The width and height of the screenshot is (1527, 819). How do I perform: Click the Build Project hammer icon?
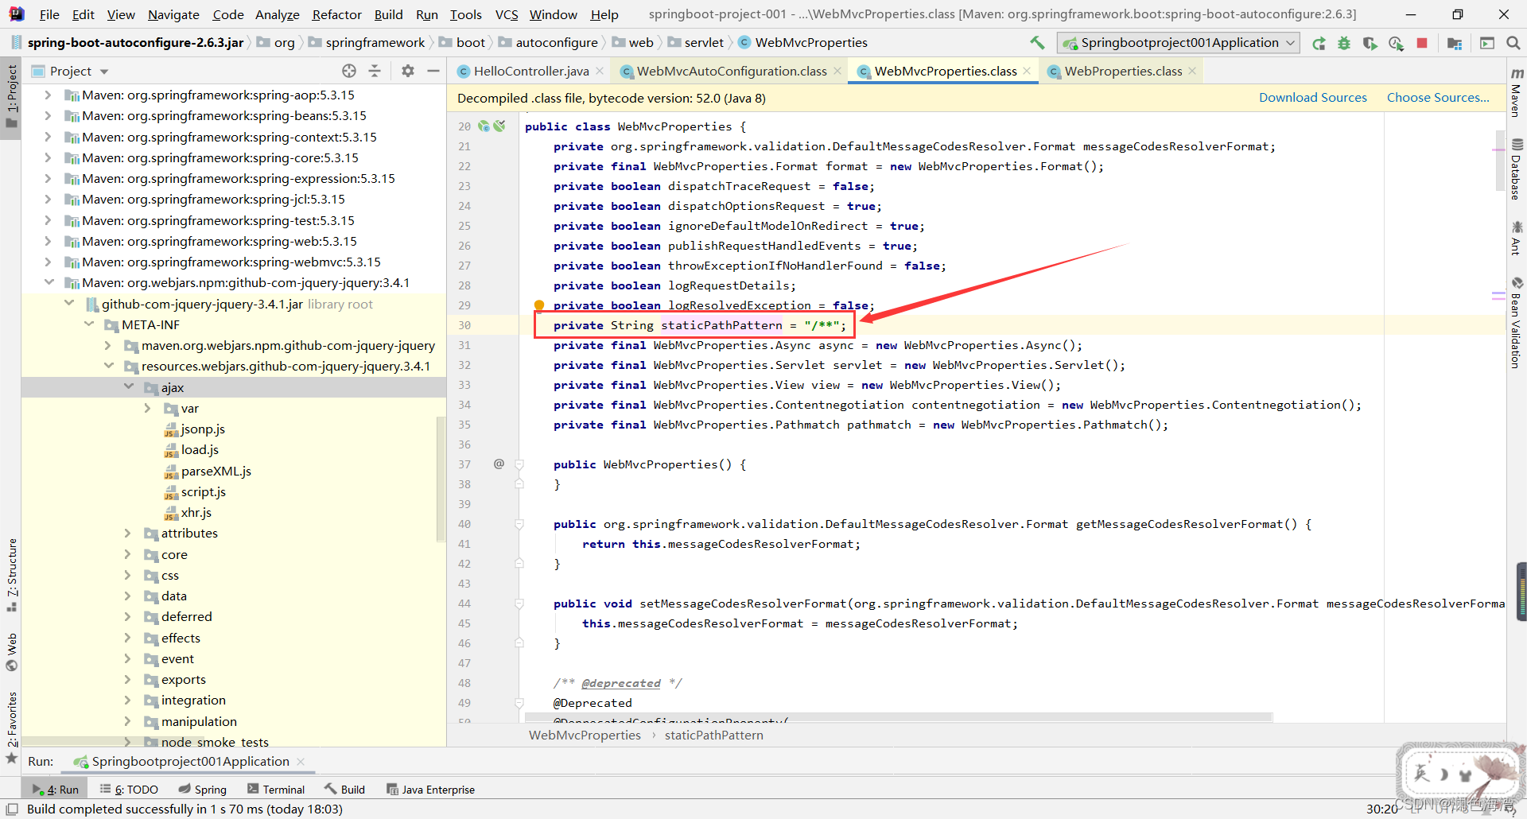(1037, 42)
